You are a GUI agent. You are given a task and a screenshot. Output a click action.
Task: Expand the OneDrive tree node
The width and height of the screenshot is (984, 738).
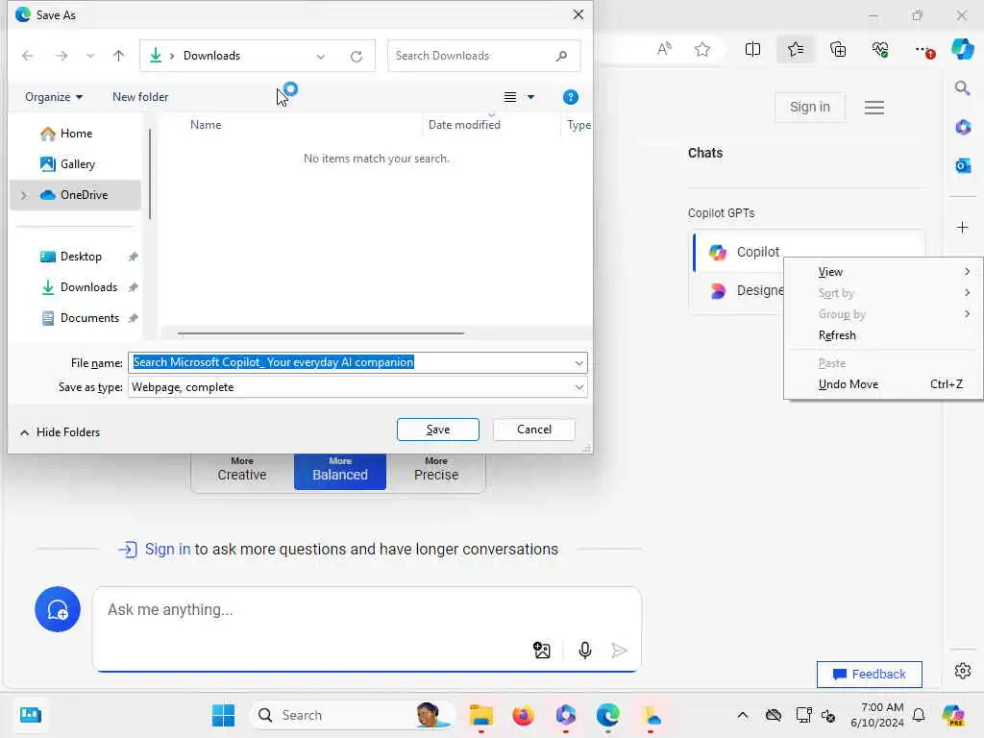pos(24,195)
